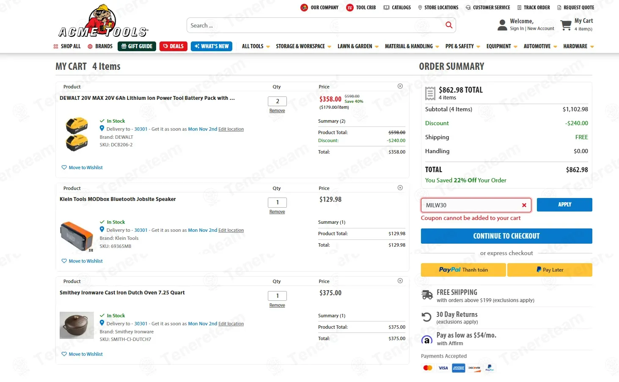Clear the MILW30 coupon with red X
The width and height of the screenshot is (619, 382).
[524, 205]
